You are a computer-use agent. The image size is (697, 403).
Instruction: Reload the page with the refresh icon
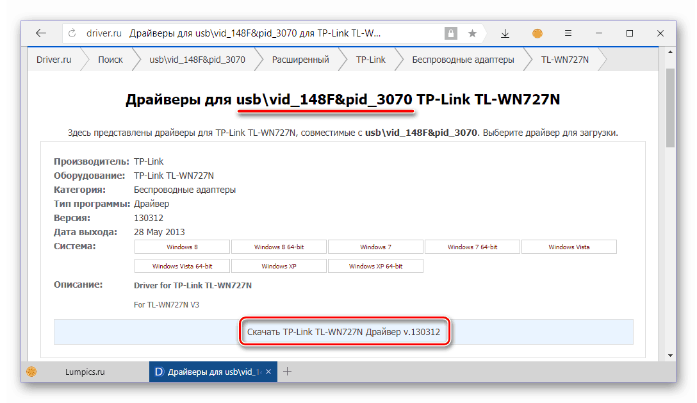(x=72, y=33)
